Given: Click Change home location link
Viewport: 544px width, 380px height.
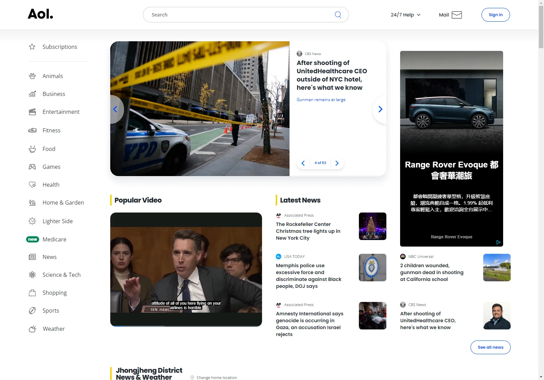Looking at the screenshot, I should pyautogui.click(x=217, y=378).
